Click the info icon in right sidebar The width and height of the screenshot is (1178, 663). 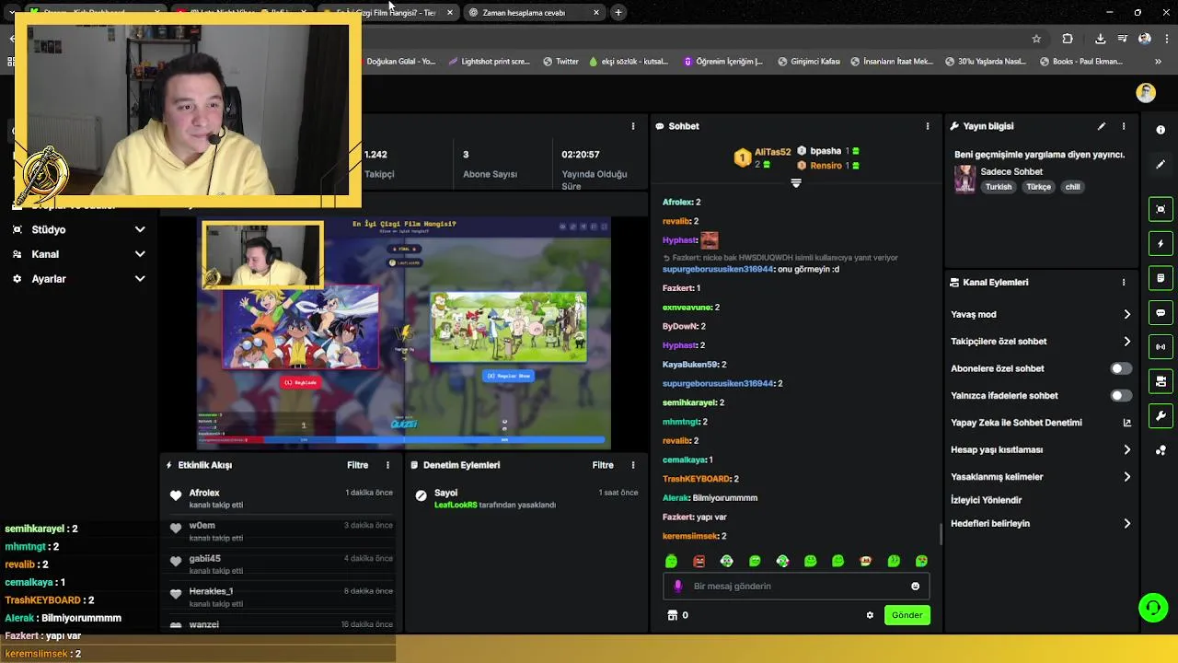click(1161, 130)
